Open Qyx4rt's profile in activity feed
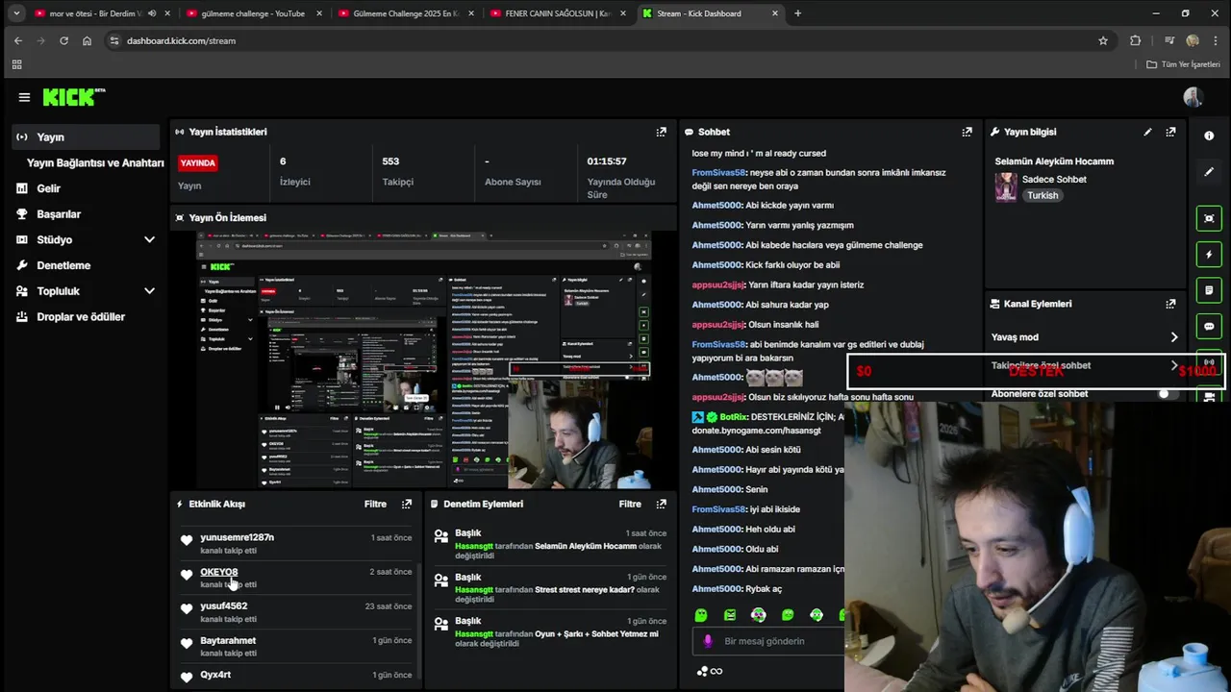The height and width of the screenshot is (692, 1231). (x=215, y=675)
